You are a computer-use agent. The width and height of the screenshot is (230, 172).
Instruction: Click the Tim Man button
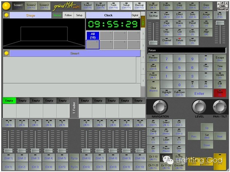pos(153,16)
